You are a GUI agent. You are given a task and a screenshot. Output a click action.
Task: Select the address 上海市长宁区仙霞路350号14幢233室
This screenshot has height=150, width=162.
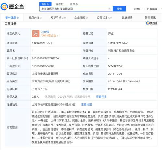[54, 105]
